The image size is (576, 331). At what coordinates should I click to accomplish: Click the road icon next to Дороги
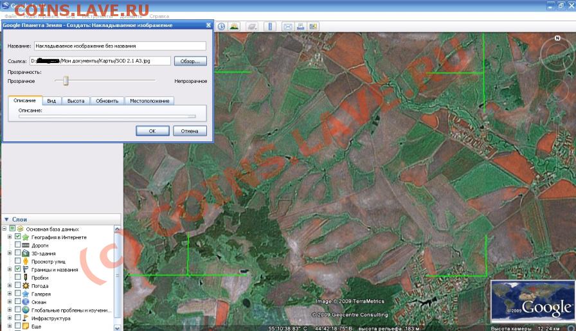25,246
